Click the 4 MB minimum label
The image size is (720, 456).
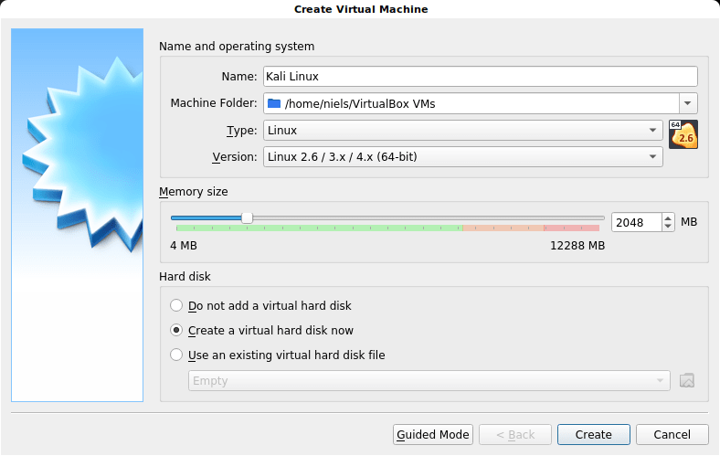click(184, 246)
